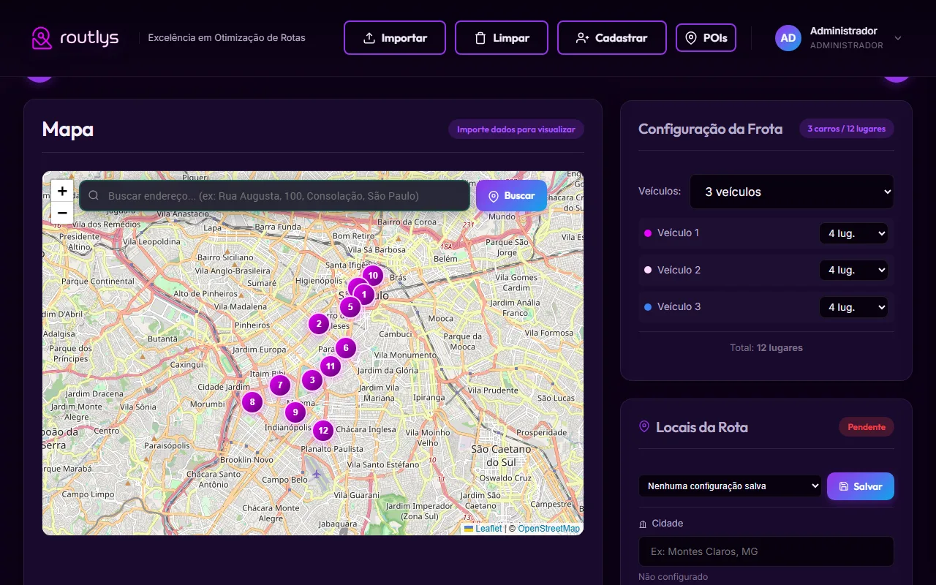This screenshot has width=936, height=585.
Task: Select map marker number 11
Action: click(331, 366)
